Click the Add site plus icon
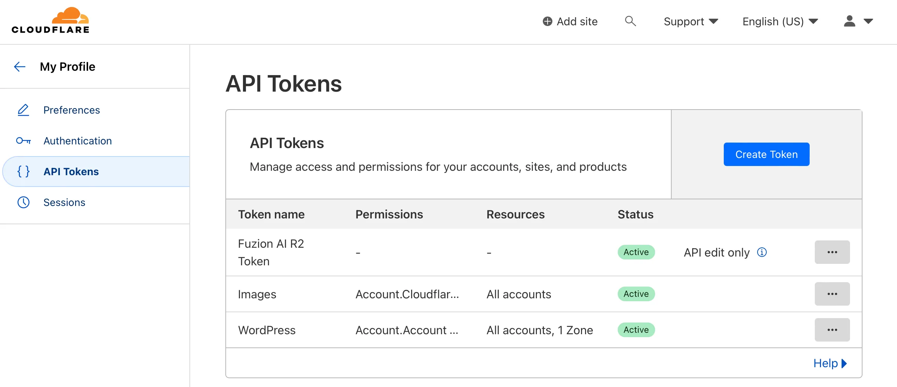 pyautogui.click(x=548, y=21)
